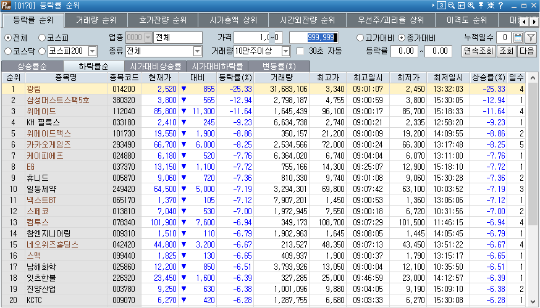Switch to 거래량 순위 tab
The height and width of the screenshot is (308, 540).
[x=96, y=20]
